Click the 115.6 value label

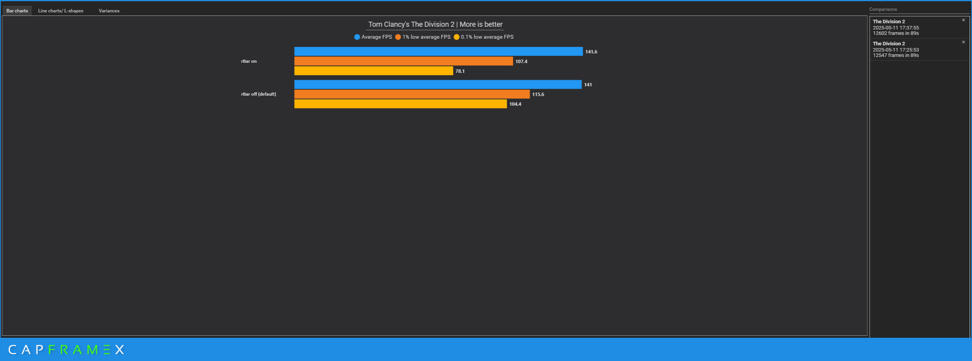point(538,95)
